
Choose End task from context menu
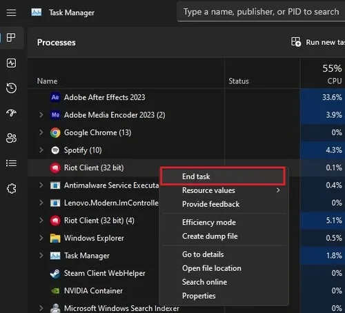(223, 176)
